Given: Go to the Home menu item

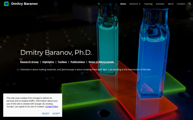Looking at the screenshot, I should pos(123,4).
